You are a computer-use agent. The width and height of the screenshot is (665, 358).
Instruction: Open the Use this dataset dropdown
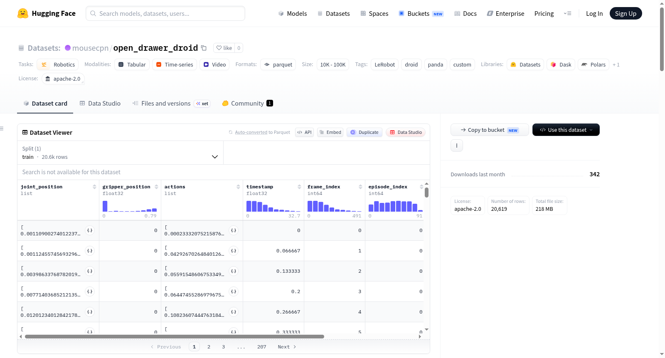[566, 130]
